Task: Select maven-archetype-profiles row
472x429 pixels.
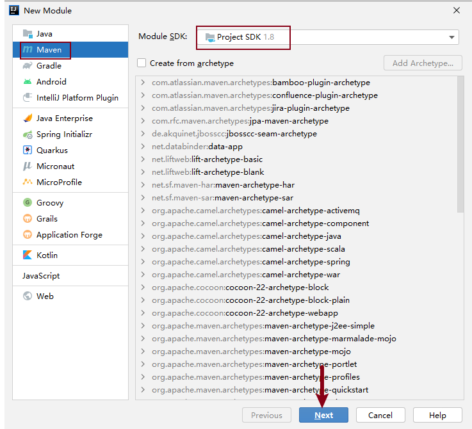Action: click(297, 376)
